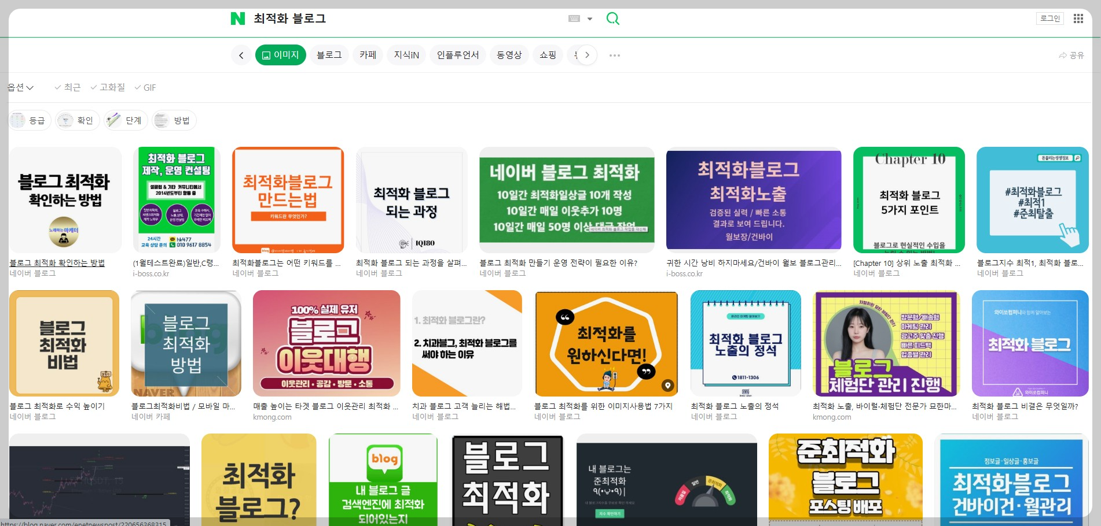Click the green Naver N logo
The image size is (1101, 526).
pyautogui.click(x=238, y=18)
